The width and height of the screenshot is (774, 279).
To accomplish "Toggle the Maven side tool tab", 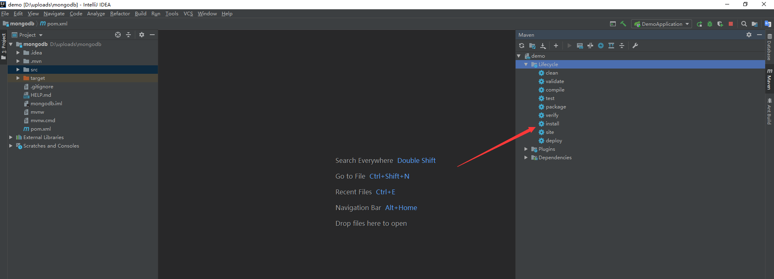I will point(770,79).
